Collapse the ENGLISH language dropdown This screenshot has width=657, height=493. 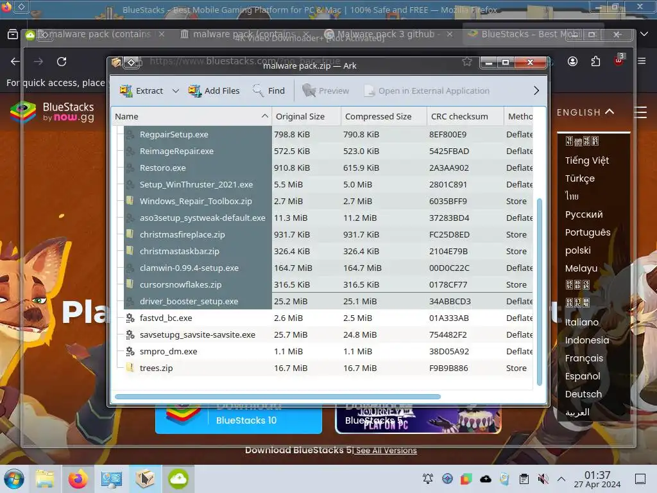585,112
